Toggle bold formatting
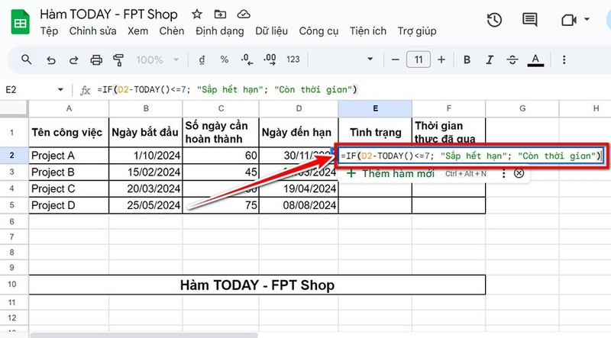 click(x=467, y=60)
